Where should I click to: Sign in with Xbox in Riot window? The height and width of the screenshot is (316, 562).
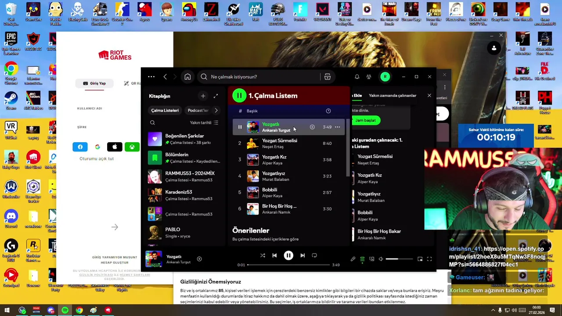[x=132, y=147]
